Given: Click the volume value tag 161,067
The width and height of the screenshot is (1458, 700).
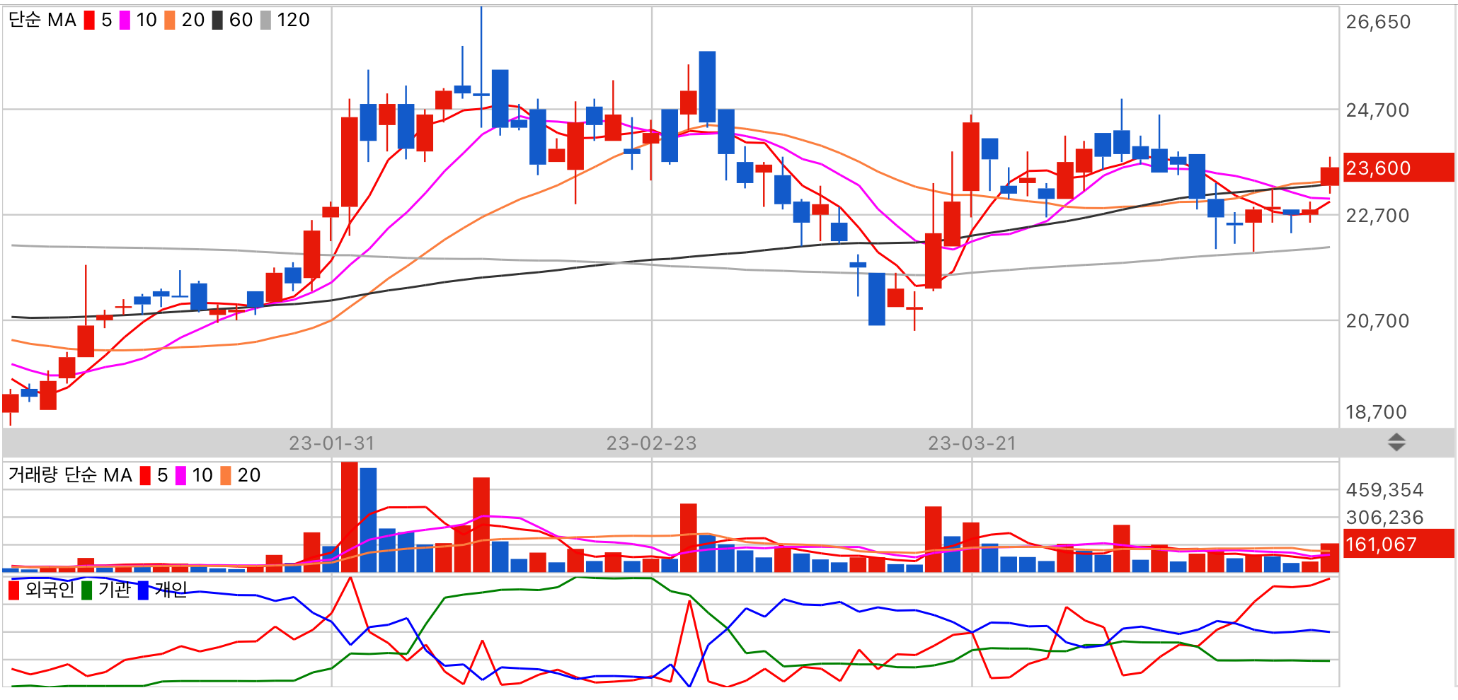Looking at the screenshot, I should coord(1399,544).
